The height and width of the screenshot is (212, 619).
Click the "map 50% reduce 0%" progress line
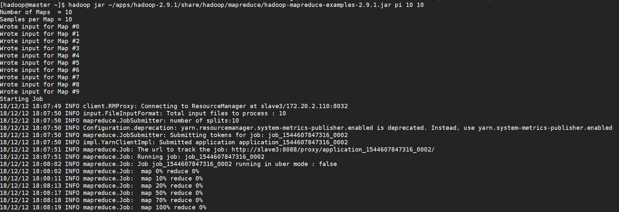102,193
